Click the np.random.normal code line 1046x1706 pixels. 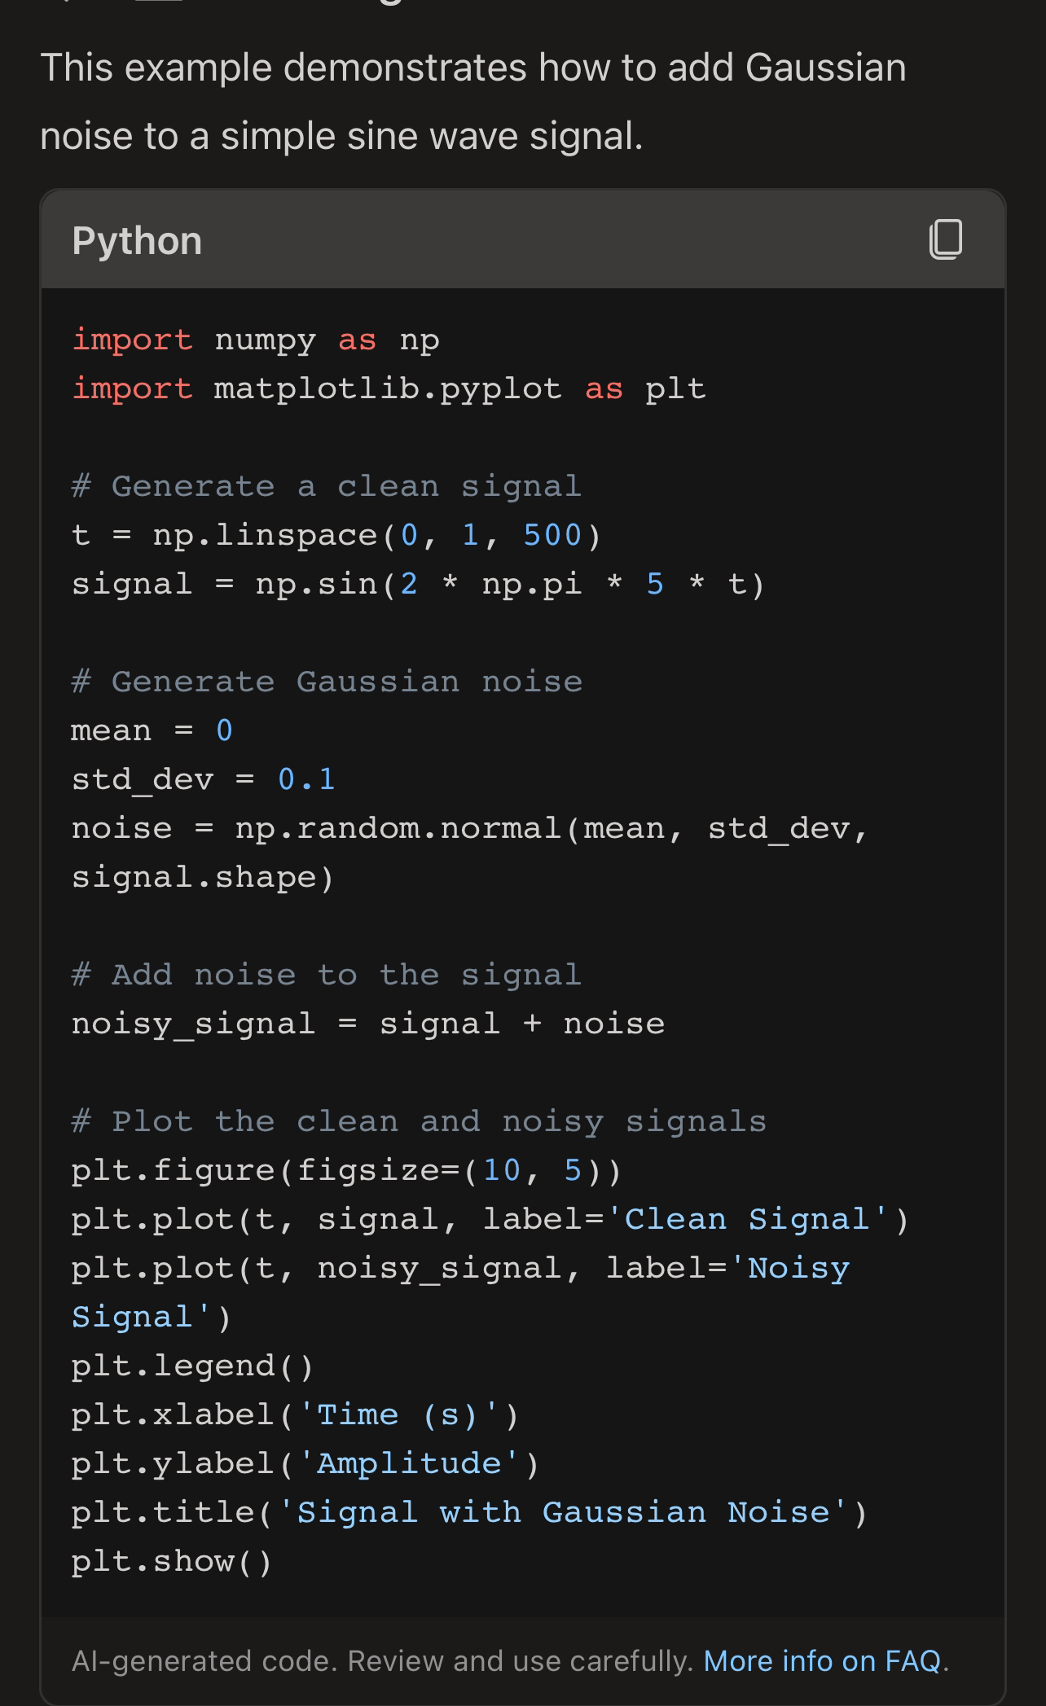point(469,828)
